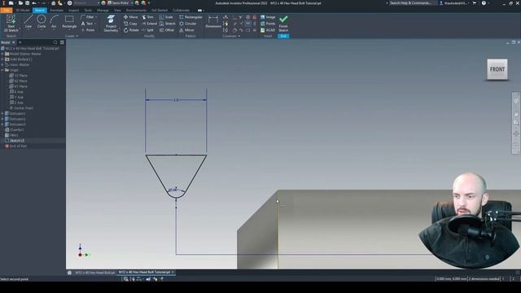Open the browser panel menu icon

tap(62, 42)
